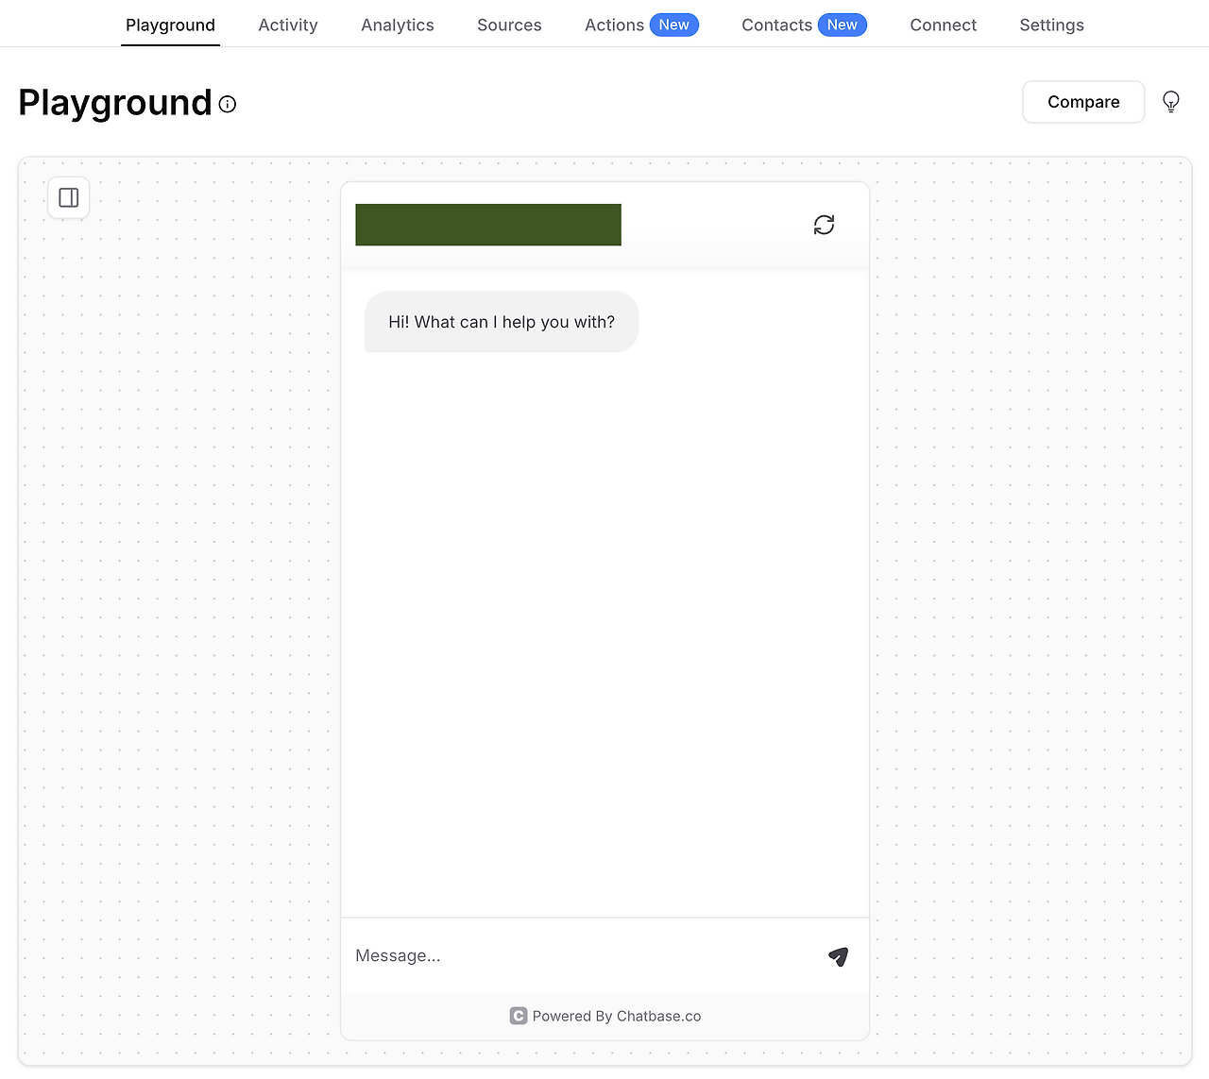Open the Settings tab

[1051, 25]
